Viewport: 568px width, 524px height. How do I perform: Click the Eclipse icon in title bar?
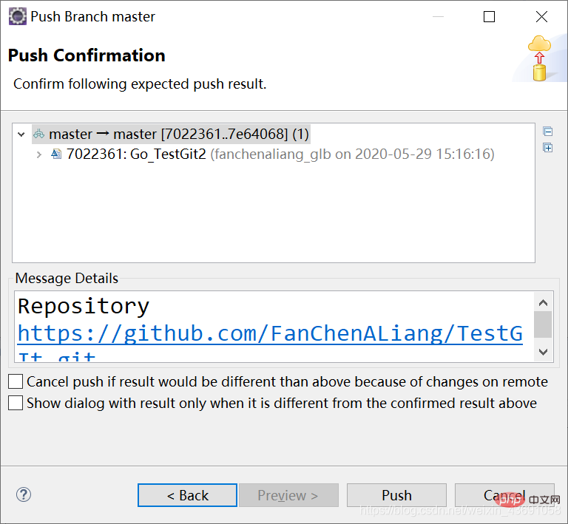point(18,17)
